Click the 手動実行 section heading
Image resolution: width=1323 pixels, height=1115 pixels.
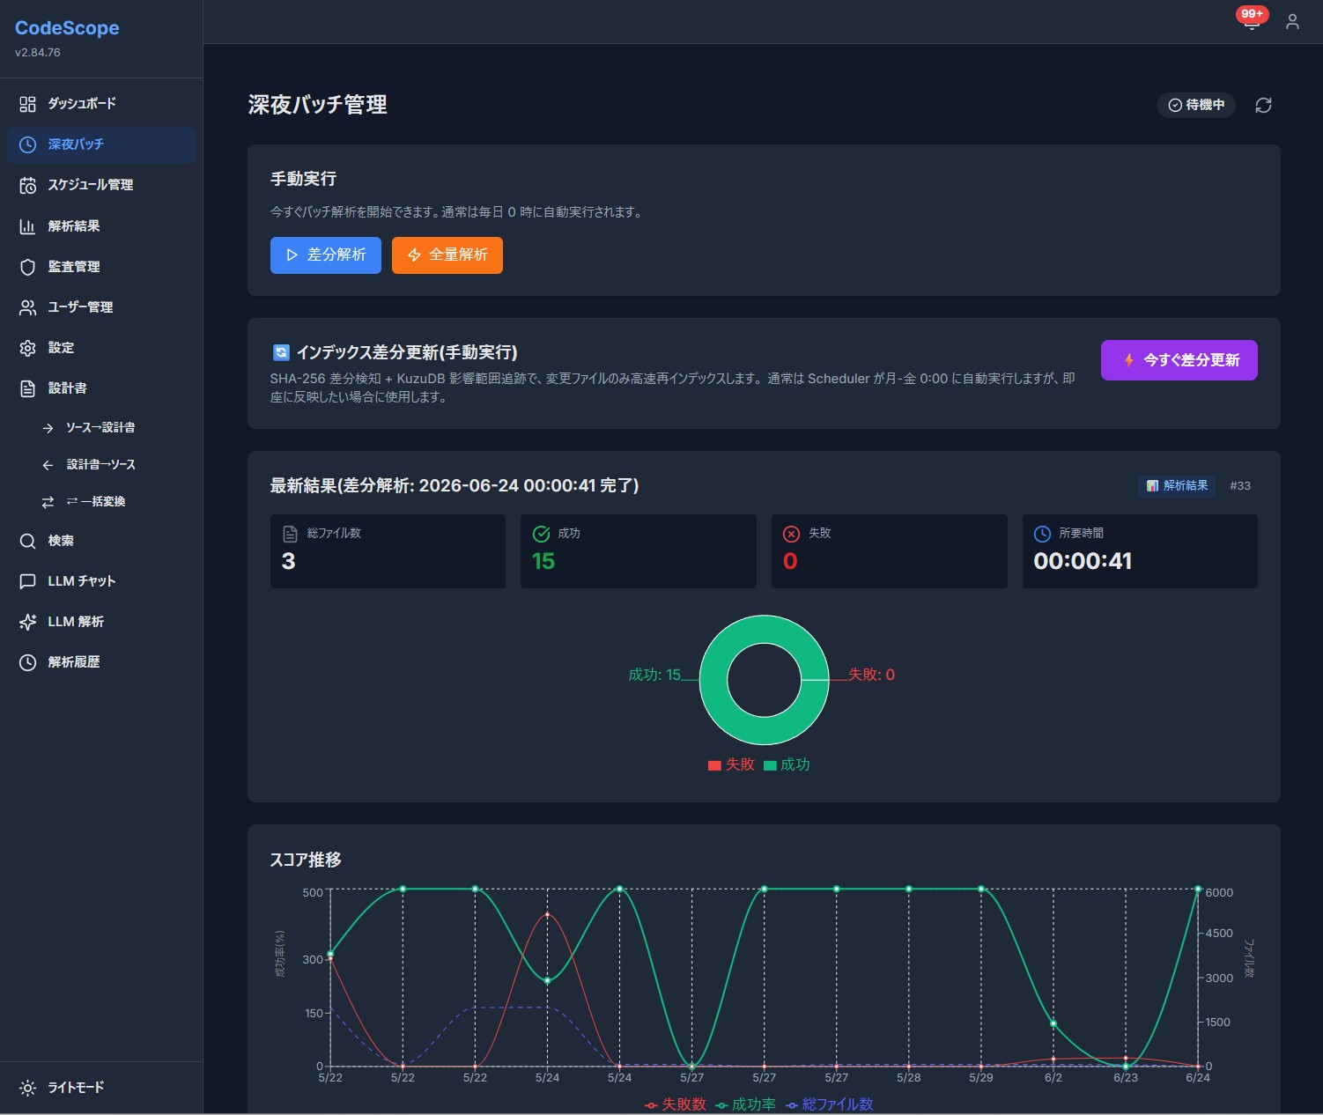pyautogui.click(x=303, y=179)
